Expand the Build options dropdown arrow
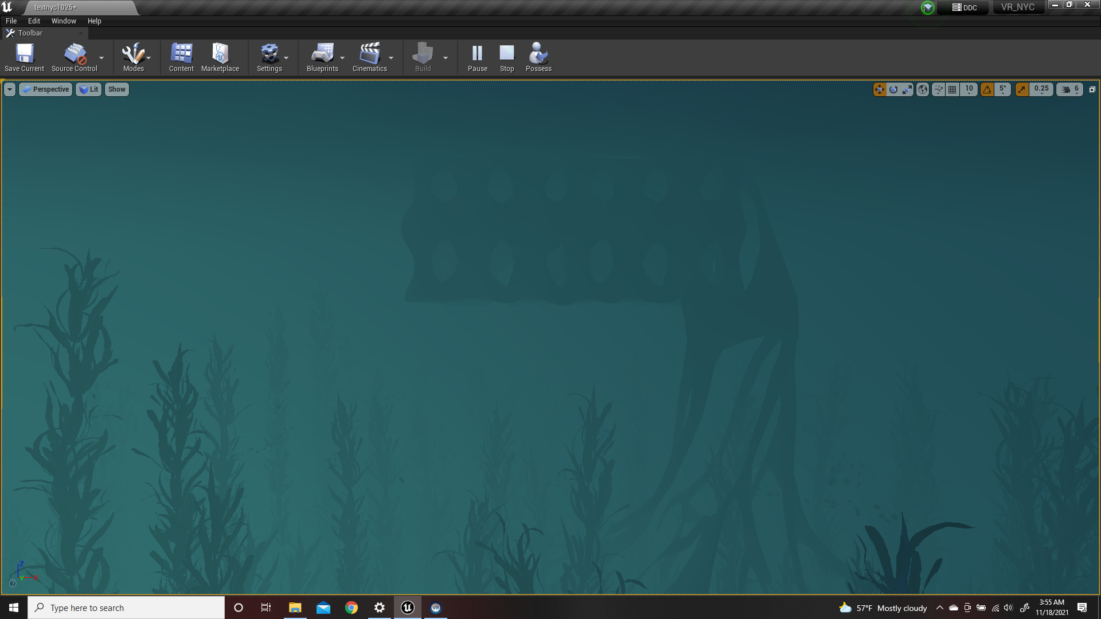The image size is (1101, 619). click(446, 57)
